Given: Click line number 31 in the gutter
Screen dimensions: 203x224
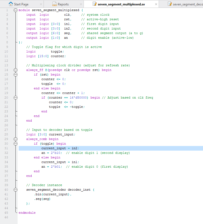Looking at the screenshot, I should [6, 148].
